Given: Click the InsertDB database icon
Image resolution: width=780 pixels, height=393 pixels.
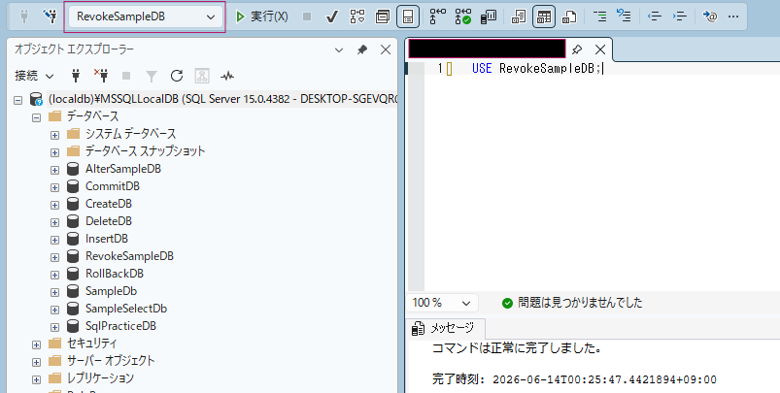Looking at the screenshot, I should click(x=73, y=239).
